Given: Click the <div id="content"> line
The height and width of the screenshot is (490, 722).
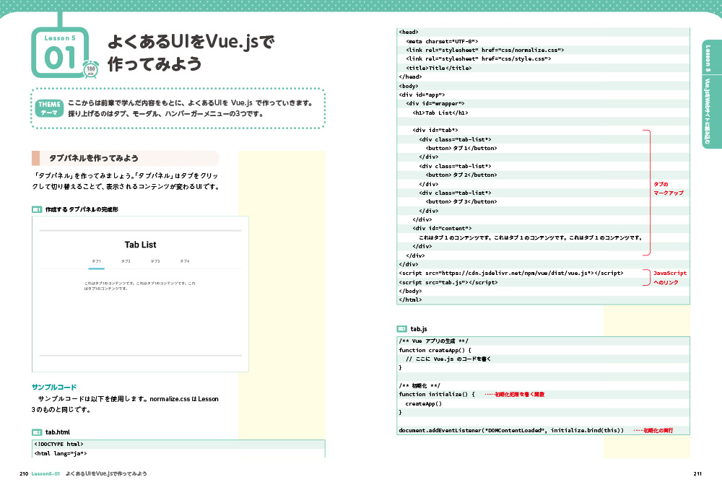Looking at the screenshot, I should click(442, 228).
